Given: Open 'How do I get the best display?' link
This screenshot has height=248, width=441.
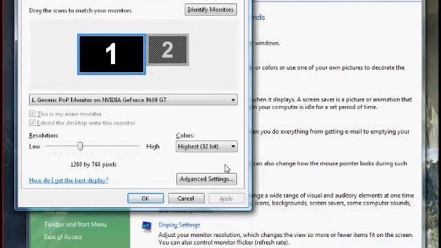Looking at the screenshot, I should click(69, 180).
